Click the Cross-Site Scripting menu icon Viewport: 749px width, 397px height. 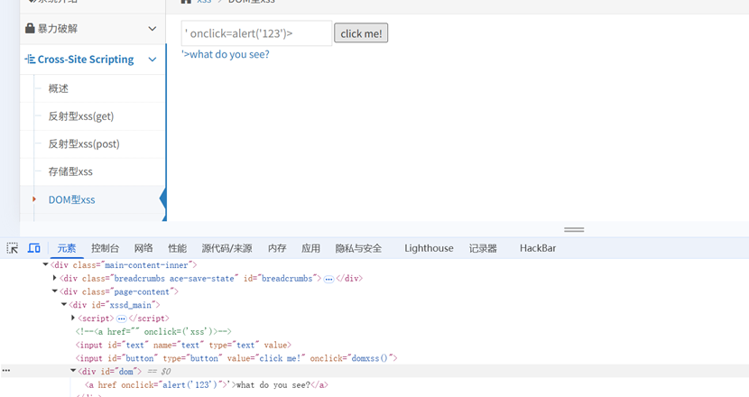click(x=30, y=60)
